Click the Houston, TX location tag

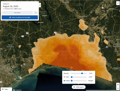pos(6,4)
